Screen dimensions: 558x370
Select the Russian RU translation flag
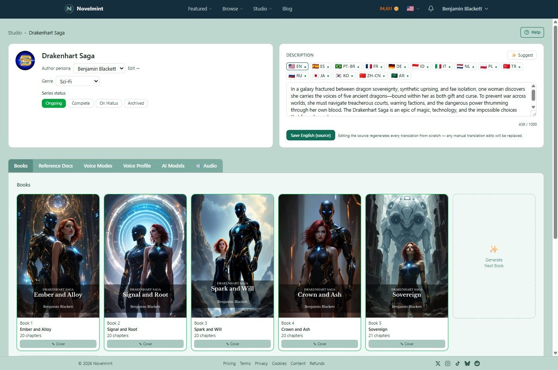coord(298,76)
